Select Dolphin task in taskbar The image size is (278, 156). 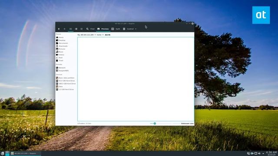click(26, 153)
